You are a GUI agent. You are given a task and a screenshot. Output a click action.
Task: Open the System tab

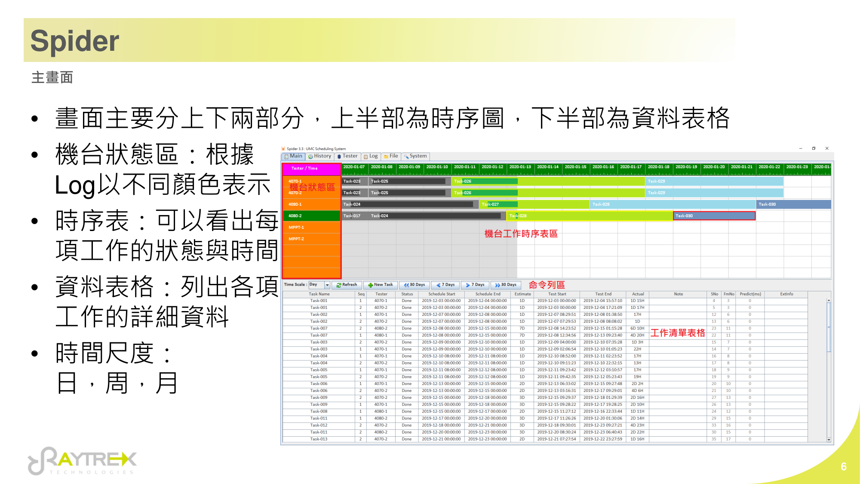click(415, 156)
